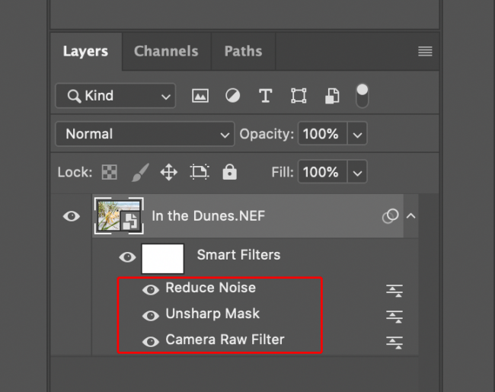Image resolution: width=495 pixels, height=392 pixels.
Task: Open Camera Raw Filter blending options
Action: [394, 342]
